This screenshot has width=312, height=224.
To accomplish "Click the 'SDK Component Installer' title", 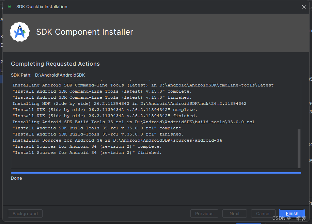I will [84, 32].
